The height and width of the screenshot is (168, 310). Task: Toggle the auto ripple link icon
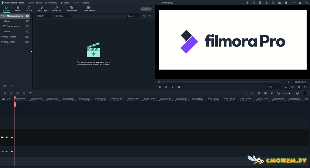8,99
